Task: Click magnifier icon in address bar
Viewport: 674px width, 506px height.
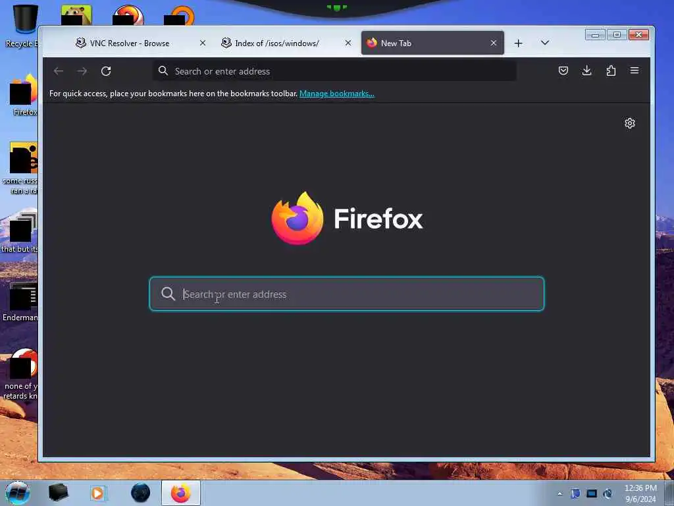Action: coord(163,70)
